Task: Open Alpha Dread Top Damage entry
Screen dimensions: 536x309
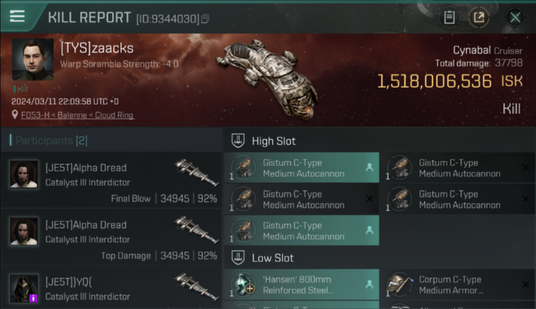Action: (x=111, y=237)
